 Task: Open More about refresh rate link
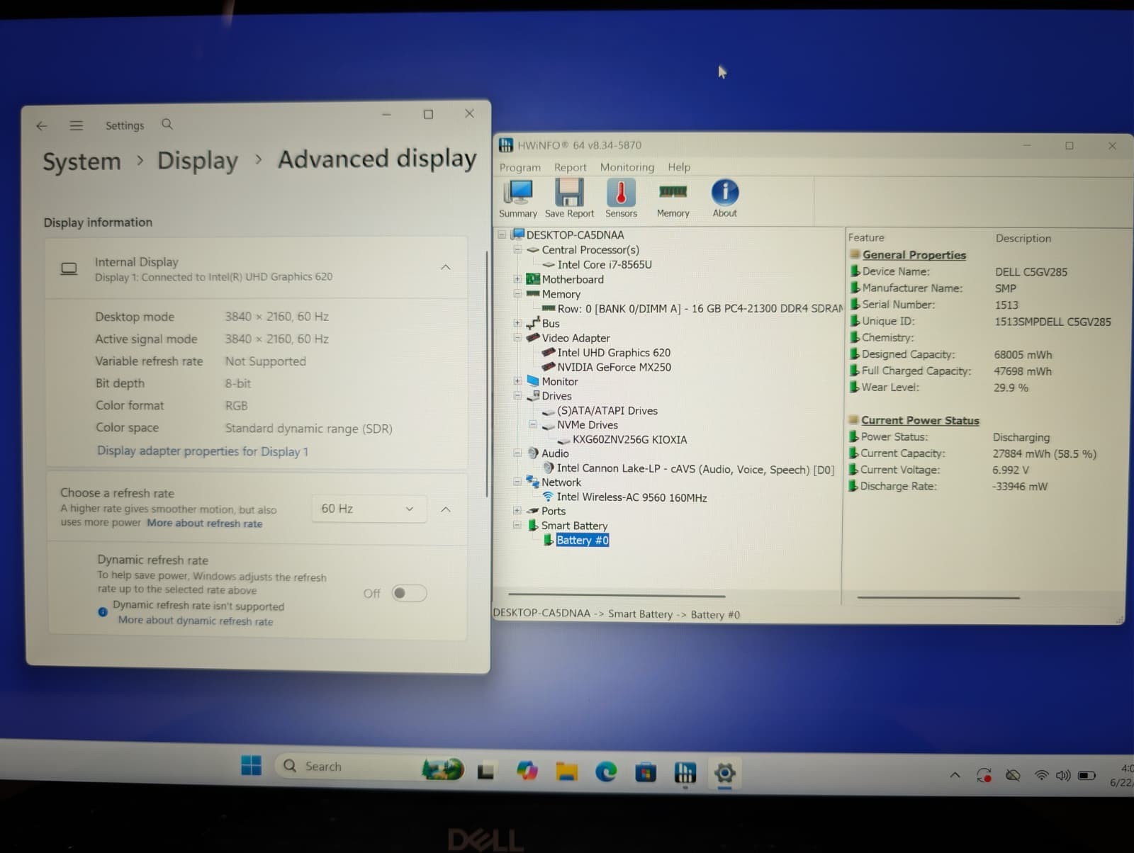pos(204,524)
